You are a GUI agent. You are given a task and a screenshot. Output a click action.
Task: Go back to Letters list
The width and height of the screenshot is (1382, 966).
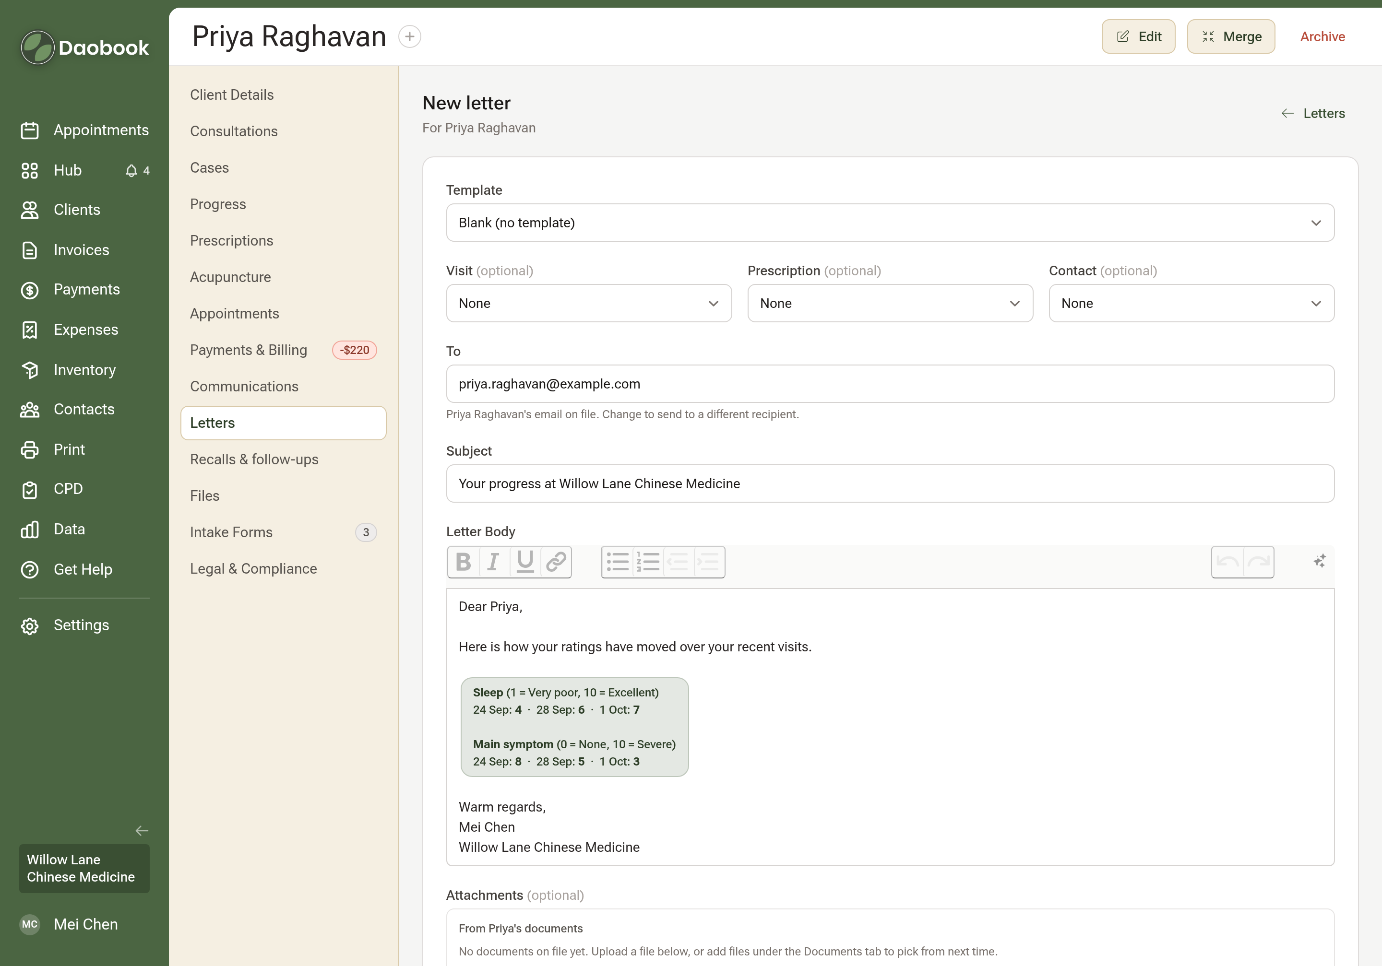click(1313, 114)
